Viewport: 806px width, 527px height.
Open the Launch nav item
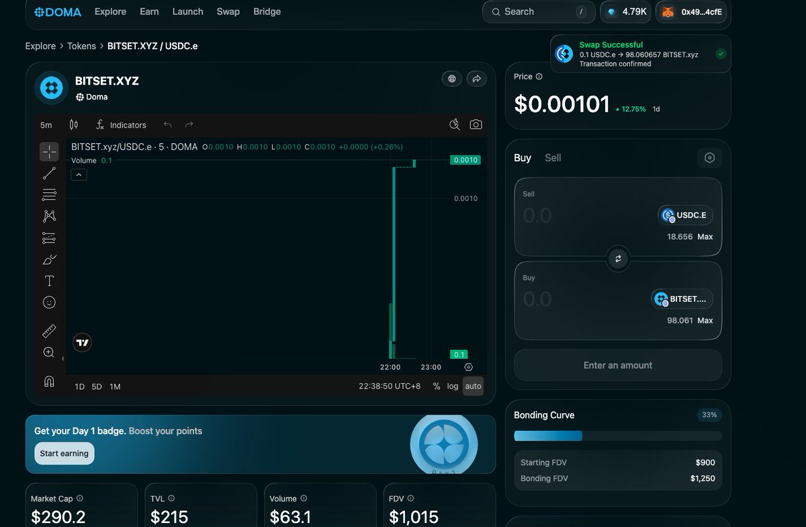pos(187,11)
